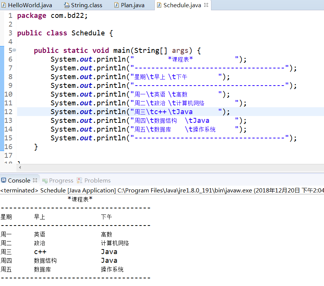Click the '*课程表*' string on line 6
The height and width of the screenshot is (286, 324).
(x=180, y=59)
